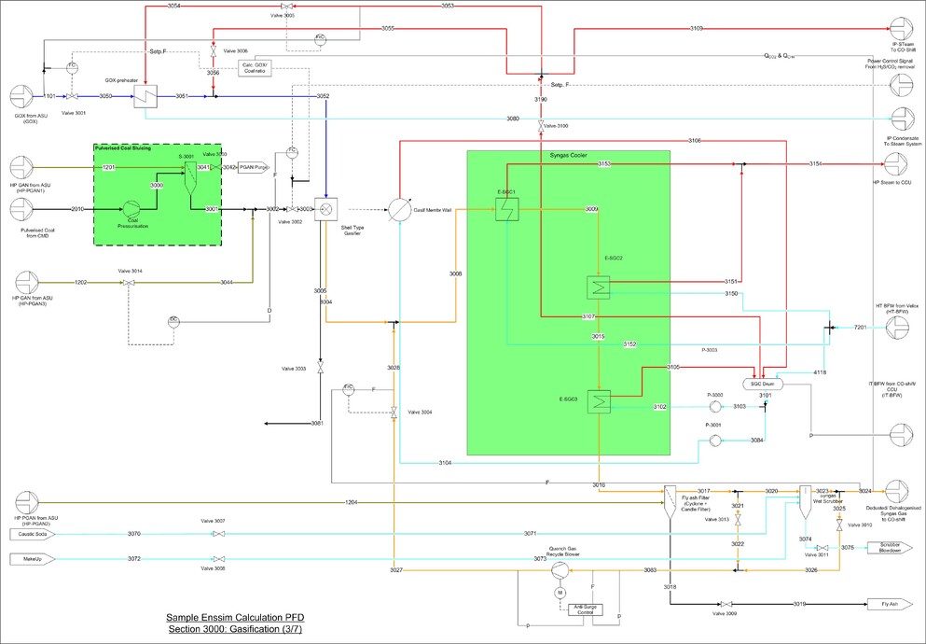Select the Coal Pressurisation pump symbol
The image size is (926, 644).
coord(131,209)
